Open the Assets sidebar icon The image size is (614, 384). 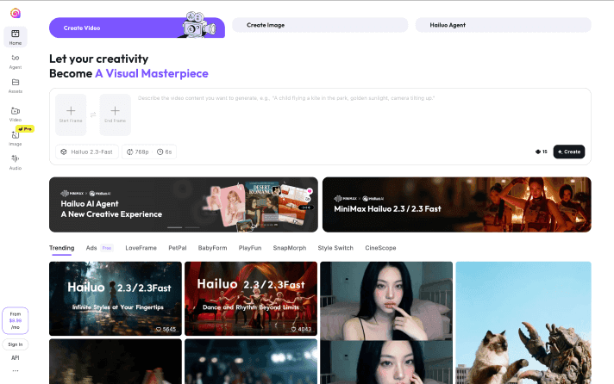point(16,85)
